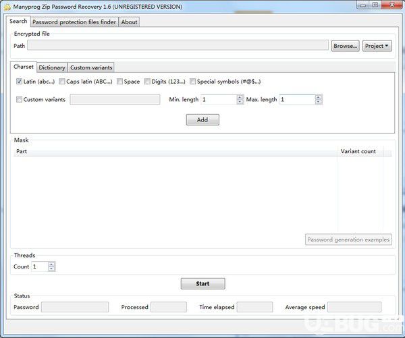Click the Max. length value field
Image resolution: width=405 pixels, height=338 pixels.
coord(297,99)
